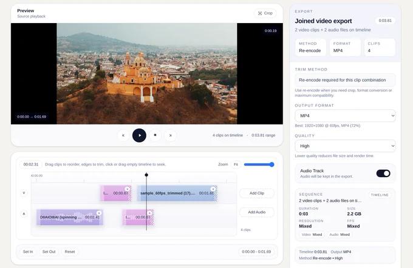Viewport: 413px width, 268px height.
Task: Skip to next clip
Action: tap(171, 135)
